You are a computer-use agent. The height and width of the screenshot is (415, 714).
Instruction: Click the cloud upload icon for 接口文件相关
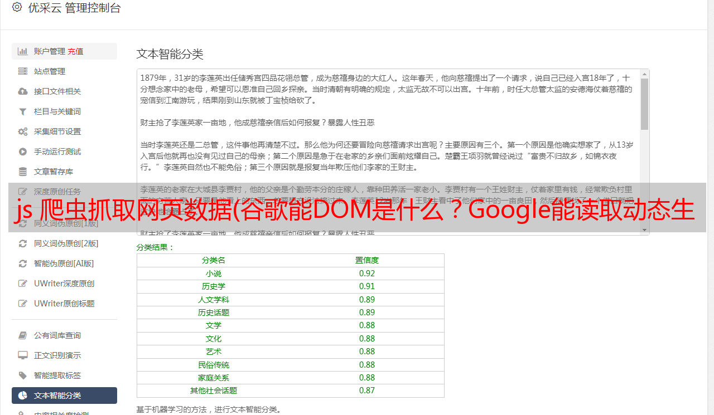click(x=23, y=91)
